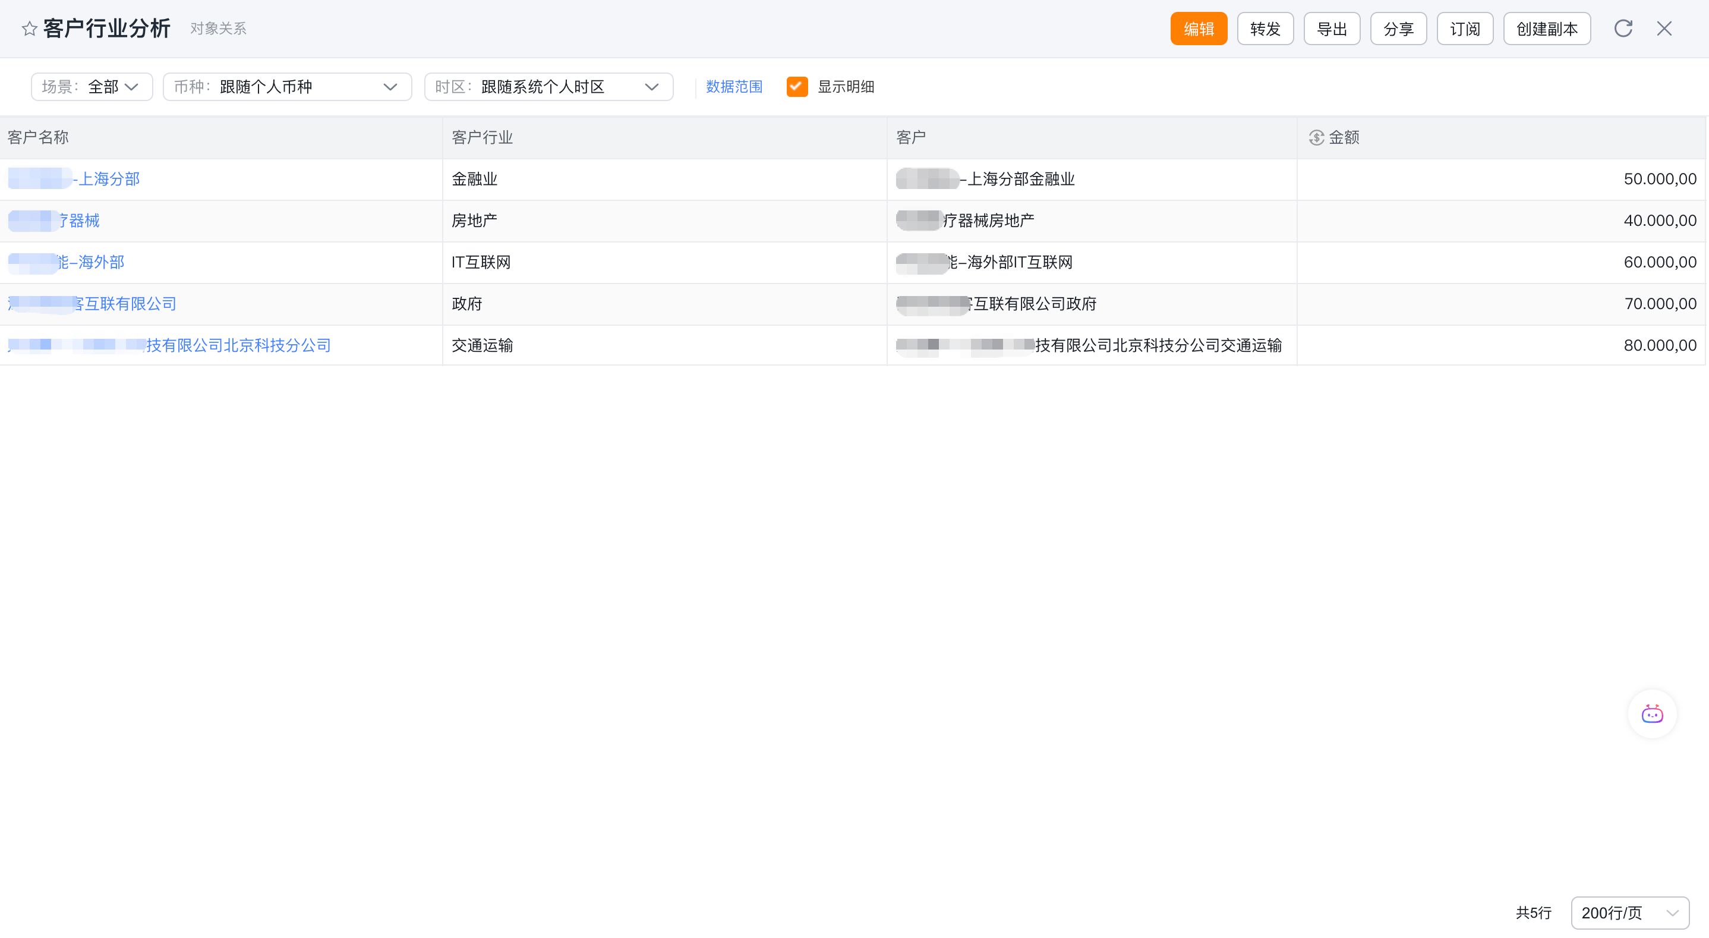The height and width of the screenshot is (938, 1709).
Task: Change the 200行/页 page size dropdown
Action: [x=1629, y=913]
